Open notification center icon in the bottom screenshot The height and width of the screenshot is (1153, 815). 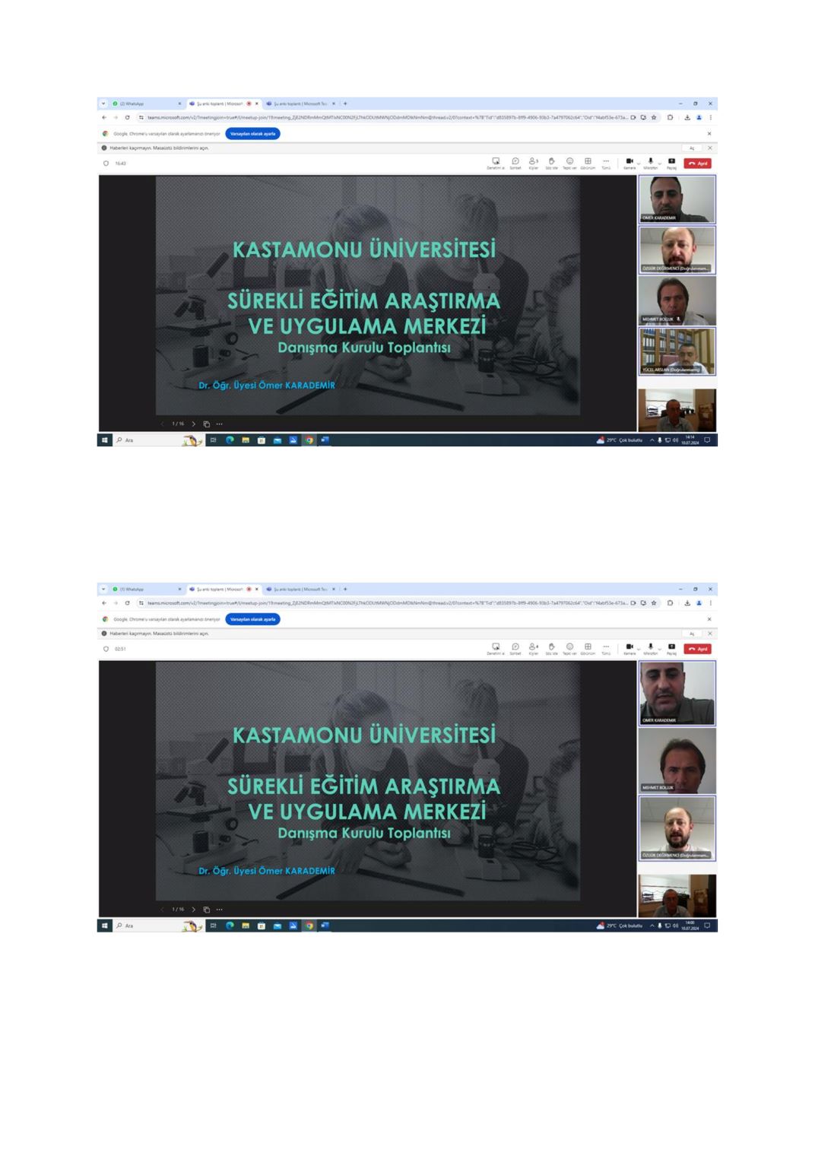[x=707, y=926]
